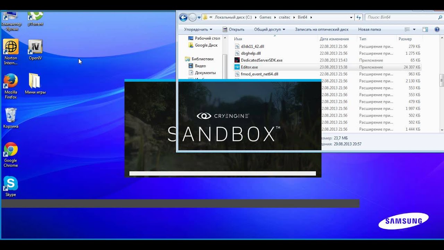Click the Explorer forward navigation arrow
Image resolution: width=444 pixels, height=250 pixels.
(193, 17)
